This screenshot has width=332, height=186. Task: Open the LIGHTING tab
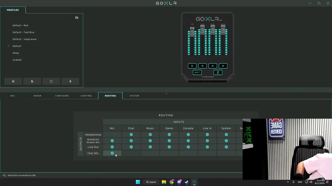click(86, 96)
